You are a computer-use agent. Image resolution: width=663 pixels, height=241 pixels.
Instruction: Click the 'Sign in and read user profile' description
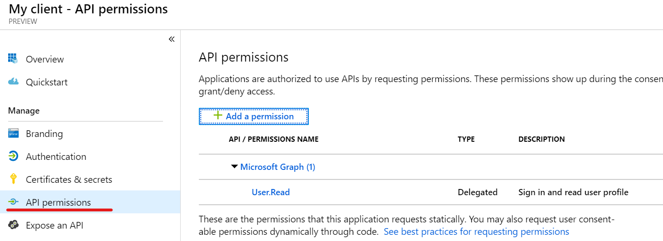point(573,192)
